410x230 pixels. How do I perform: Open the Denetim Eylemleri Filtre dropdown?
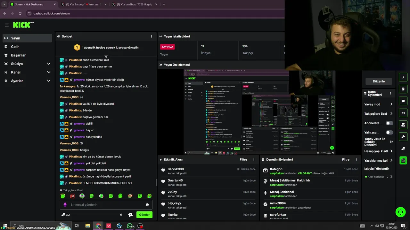[x=346, y=159]
